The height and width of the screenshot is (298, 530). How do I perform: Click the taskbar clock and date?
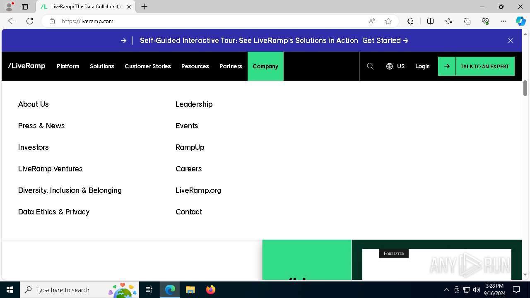point(494,290)
